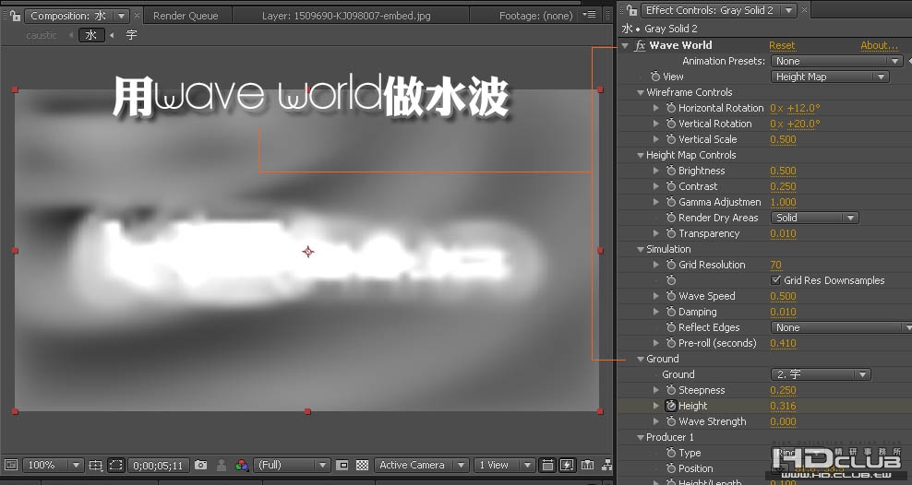Collapse the Height Map Controls group
Image resolution: width=912 pixels, height=485 pixels.
coord(641,155)
